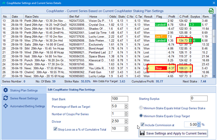The width and height of the screenshot is (217, 140).
Task: Select Minimum Stake Equals Coup Target
Action: click(141, 116)
